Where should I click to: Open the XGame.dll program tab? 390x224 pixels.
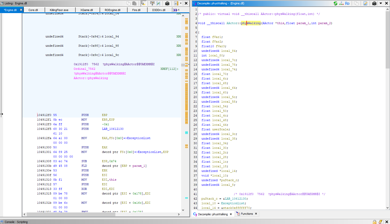87,10
